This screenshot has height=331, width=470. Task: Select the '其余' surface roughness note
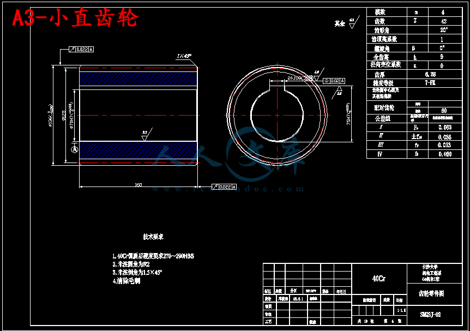(340, 23)
